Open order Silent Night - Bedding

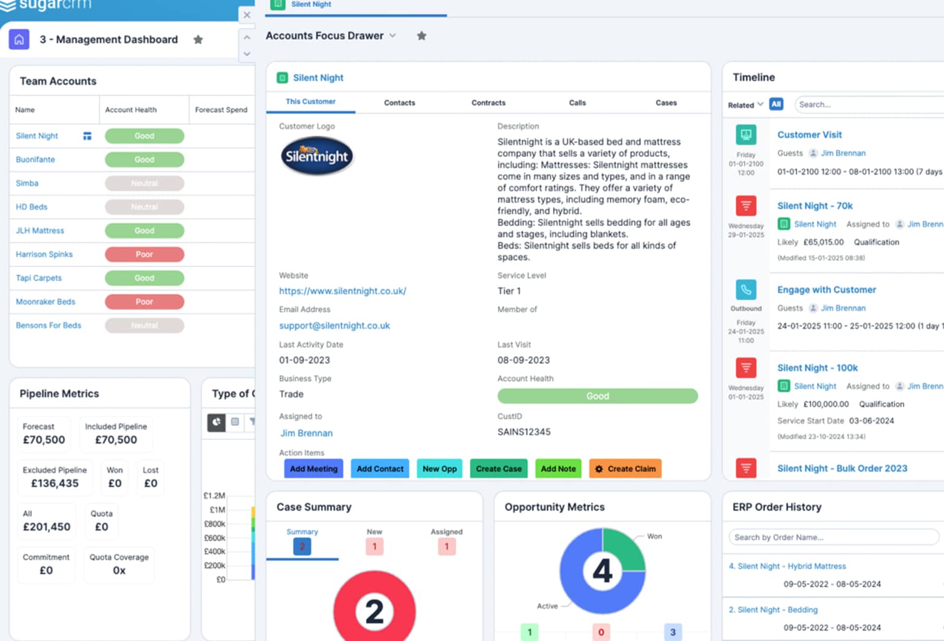point(773,610)
